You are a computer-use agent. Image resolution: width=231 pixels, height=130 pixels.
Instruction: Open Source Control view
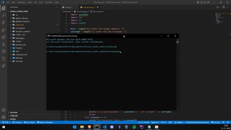click(4, 22)
